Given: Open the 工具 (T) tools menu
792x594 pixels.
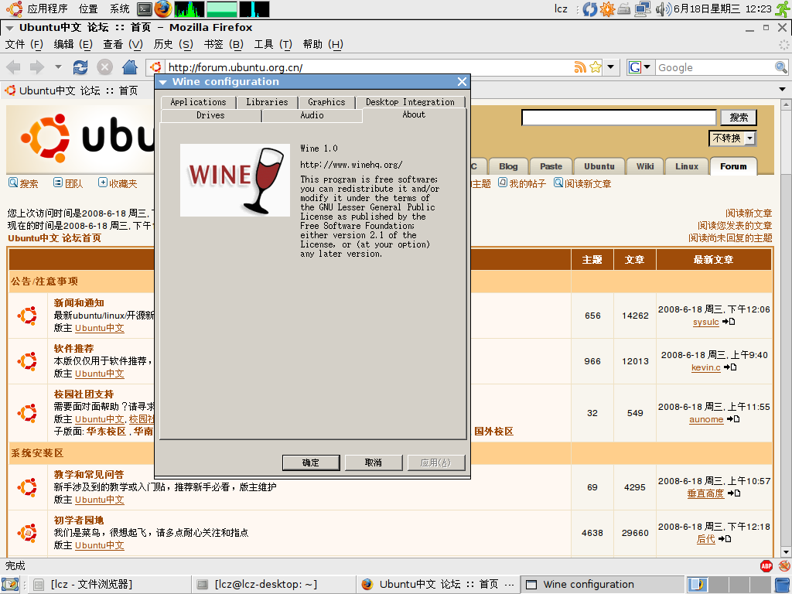Looking at the screenshot, I should [273, 44].
